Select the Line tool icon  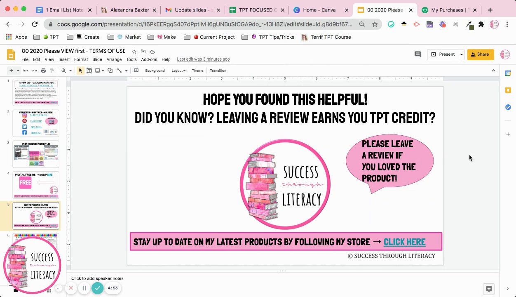point(120,71)
